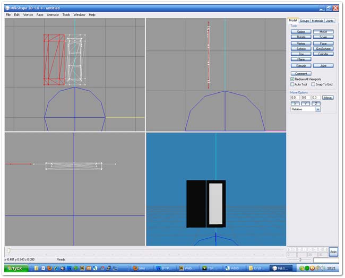
Task: Open the Face menu
Action: click(x=40, y=15)
